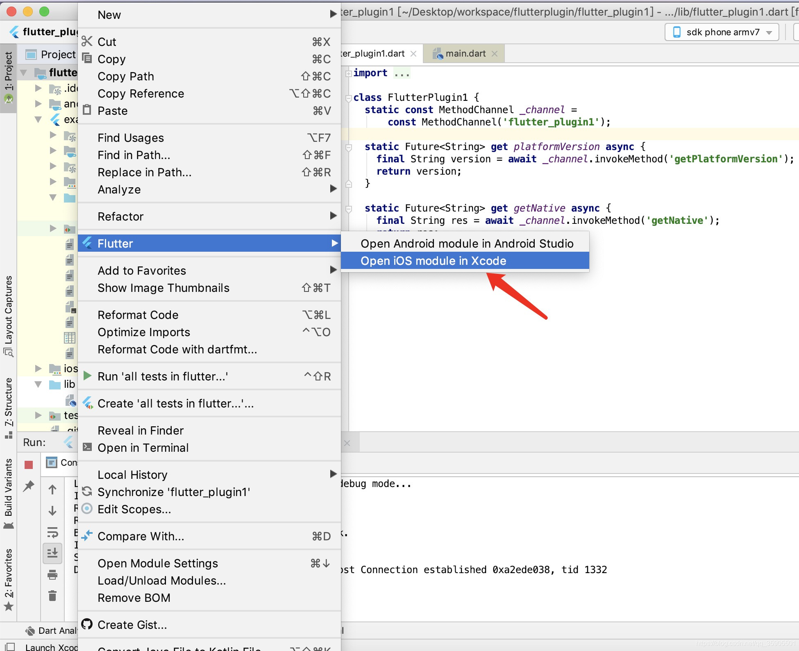Screen dimensions: 799x651
Task: Click the print icon in Run console
Action: coord(52,575)
